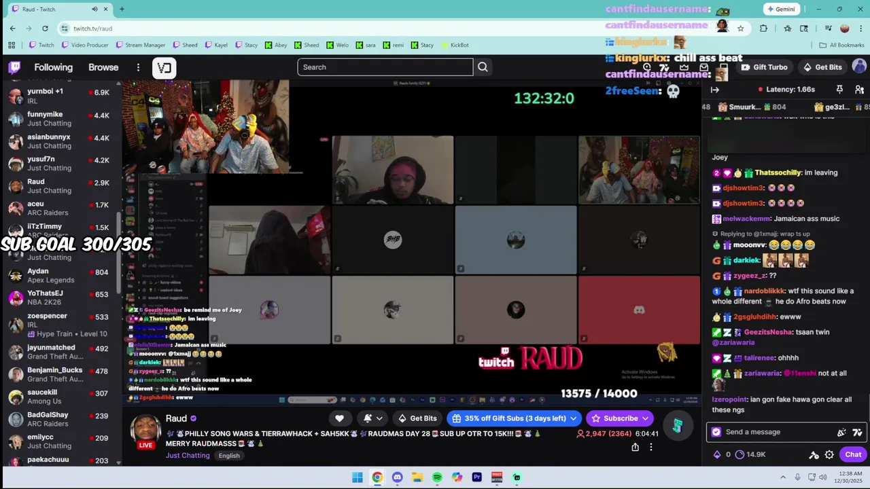Open the Browse tab

click(103, 67)
